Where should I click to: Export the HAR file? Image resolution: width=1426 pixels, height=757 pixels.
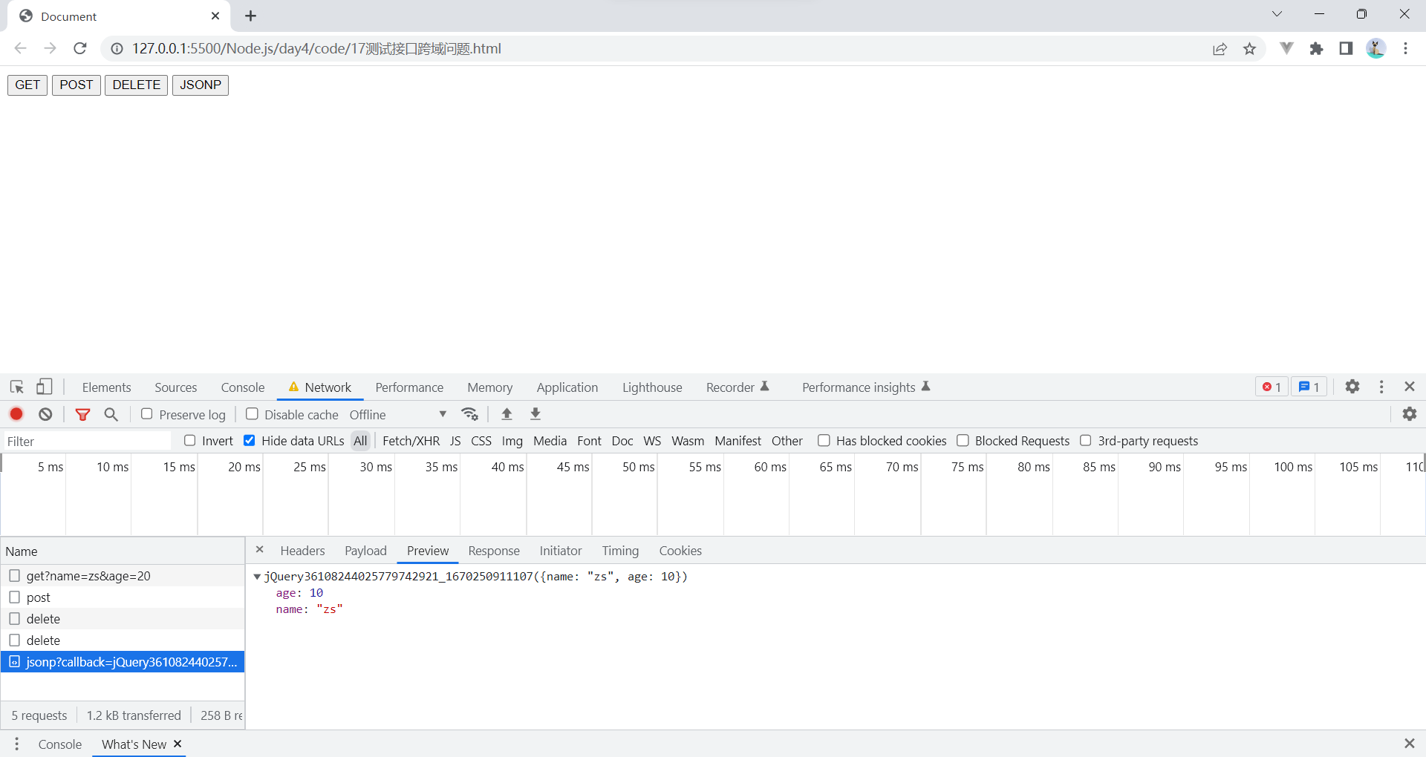535,414
